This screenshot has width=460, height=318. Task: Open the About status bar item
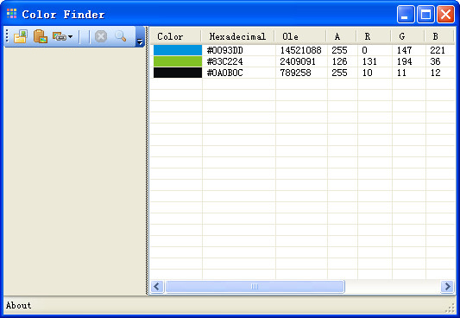pyautogui.click(x=18, y=305)
